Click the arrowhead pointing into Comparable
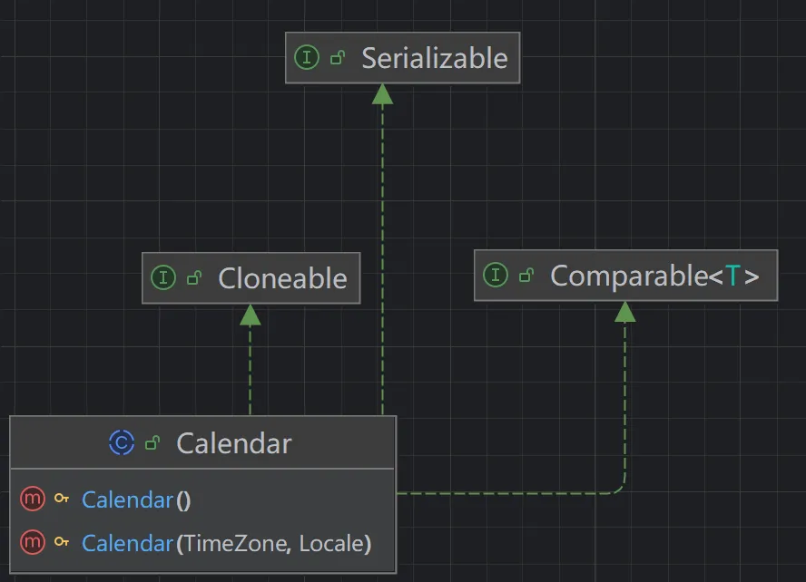 tap(624, 312)
